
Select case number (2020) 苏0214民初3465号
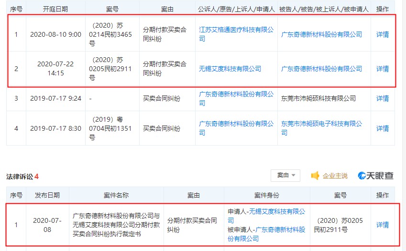pos(110,34)
